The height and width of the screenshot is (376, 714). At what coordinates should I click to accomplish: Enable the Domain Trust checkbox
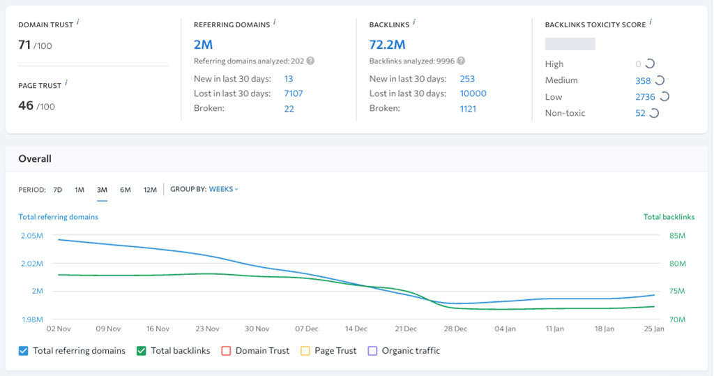pos(226,350)
